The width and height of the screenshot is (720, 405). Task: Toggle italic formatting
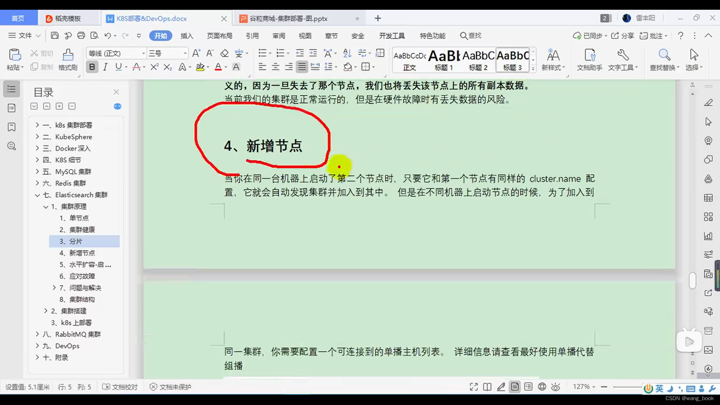coord(105,67)
